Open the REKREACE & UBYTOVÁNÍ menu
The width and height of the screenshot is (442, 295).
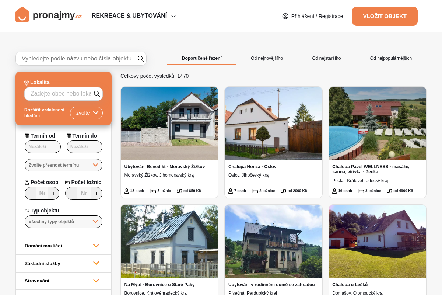pyautogui.click(x=134, y=16)
